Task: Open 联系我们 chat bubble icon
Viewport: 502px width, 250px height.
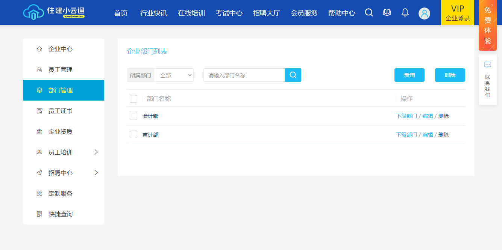Action: (488, 65)
